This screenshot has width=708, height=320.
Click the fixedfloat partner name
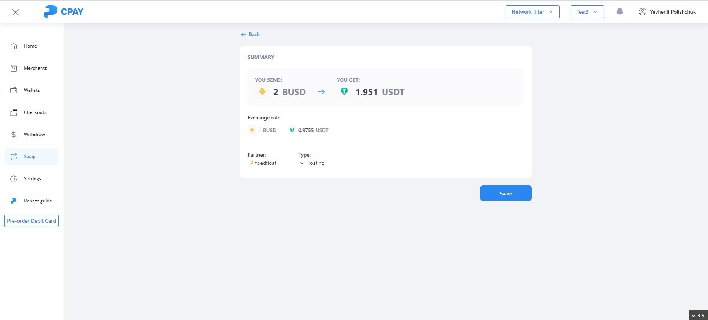265,163
